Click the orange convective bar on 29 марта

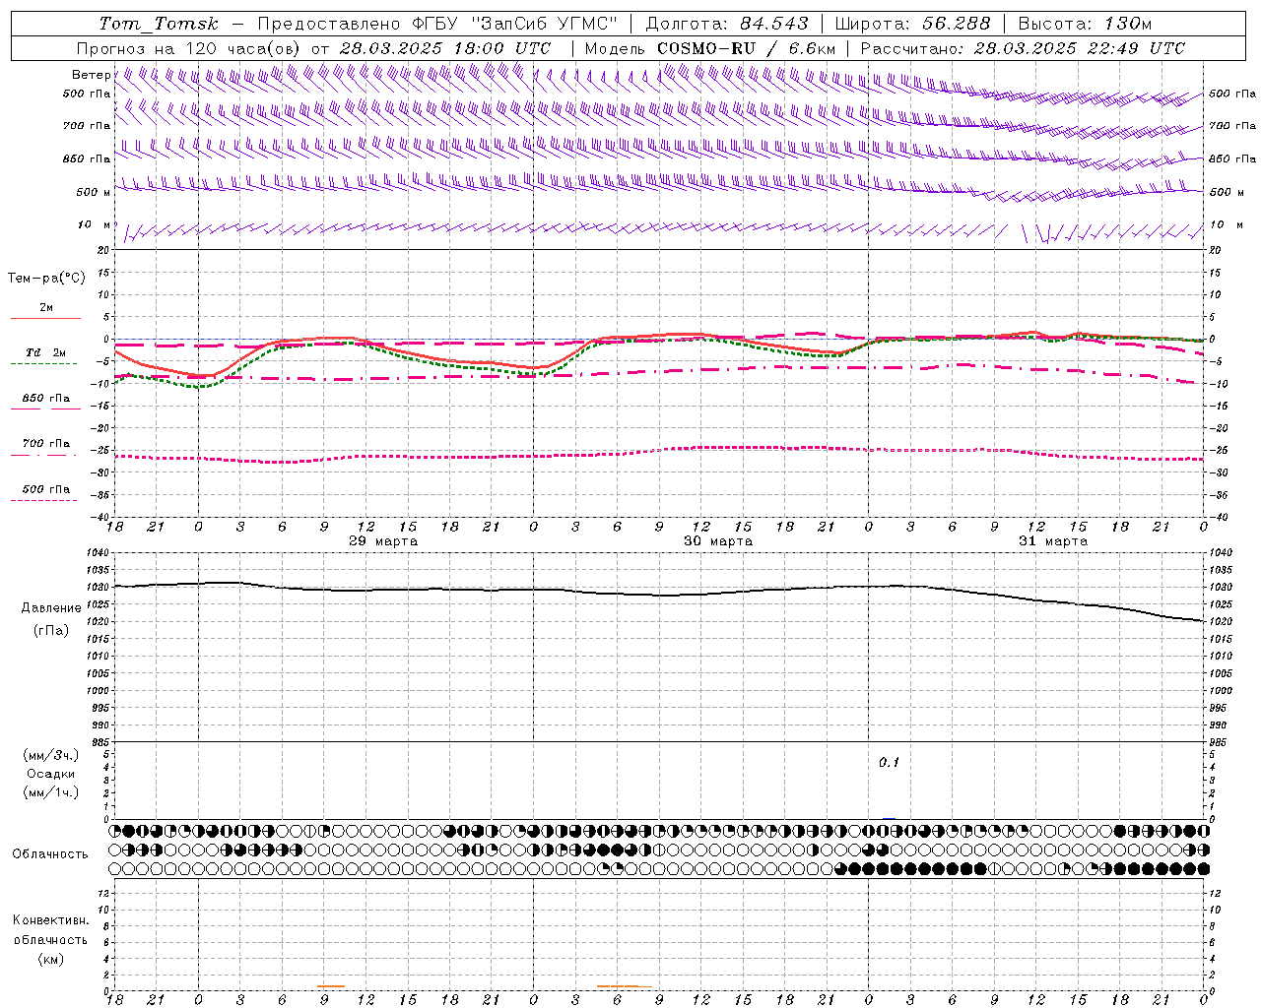331,986
